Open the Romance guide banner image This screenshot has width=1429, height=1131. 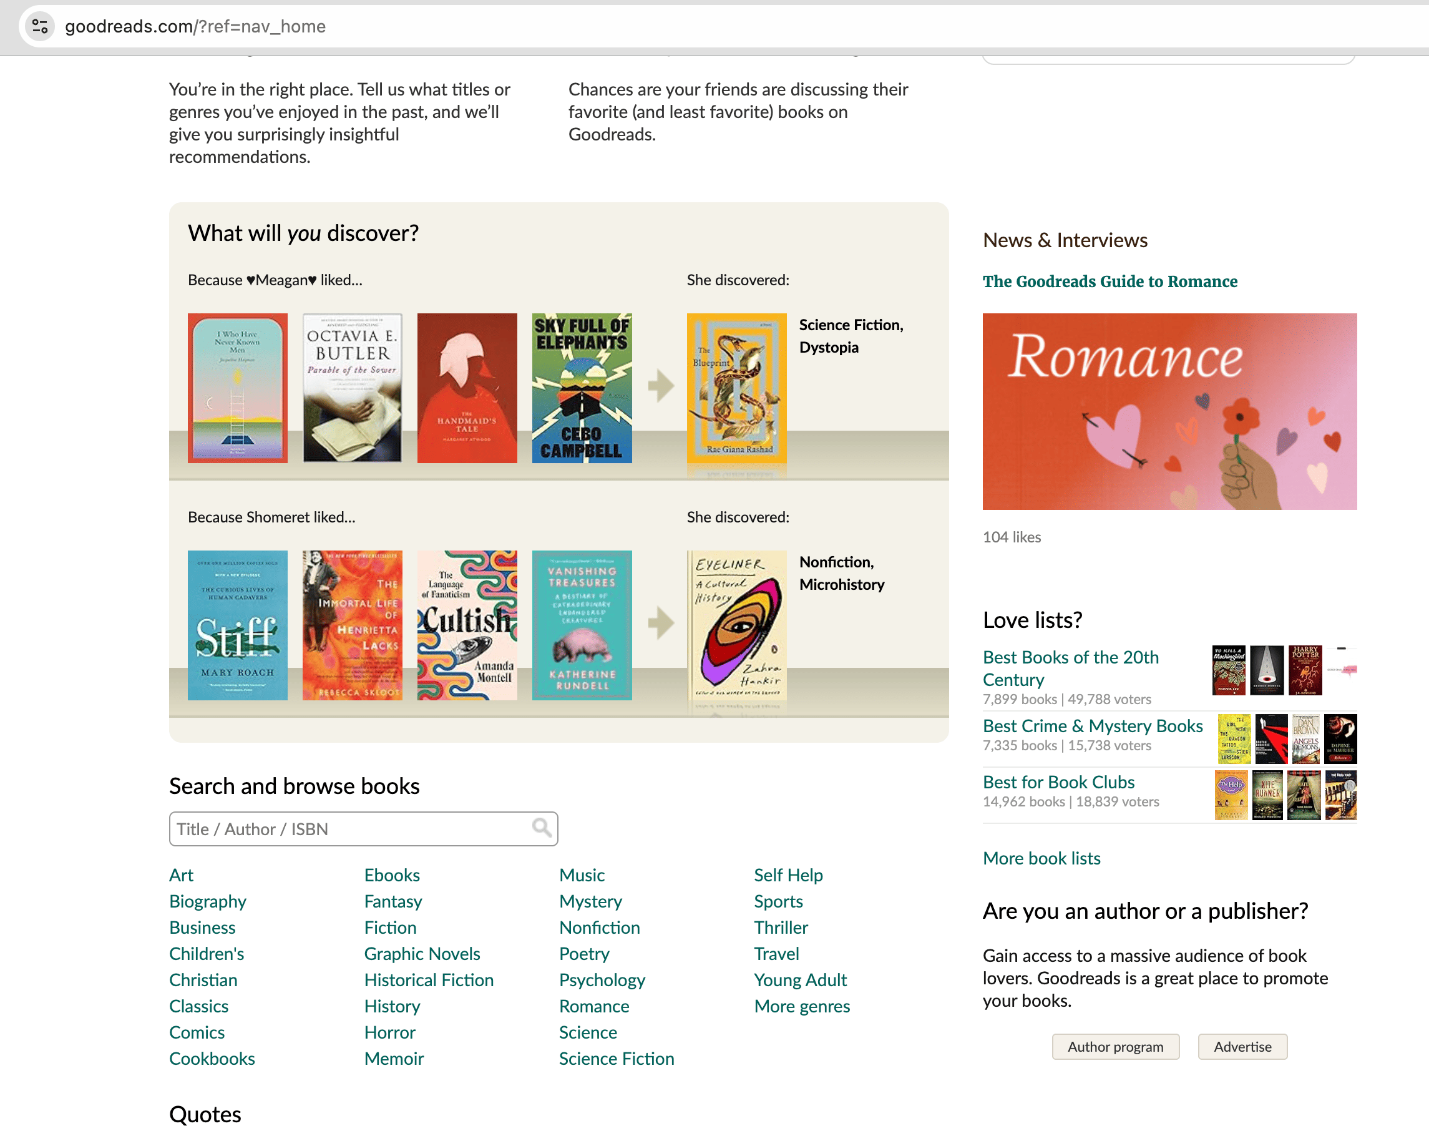click(1169, 411)
